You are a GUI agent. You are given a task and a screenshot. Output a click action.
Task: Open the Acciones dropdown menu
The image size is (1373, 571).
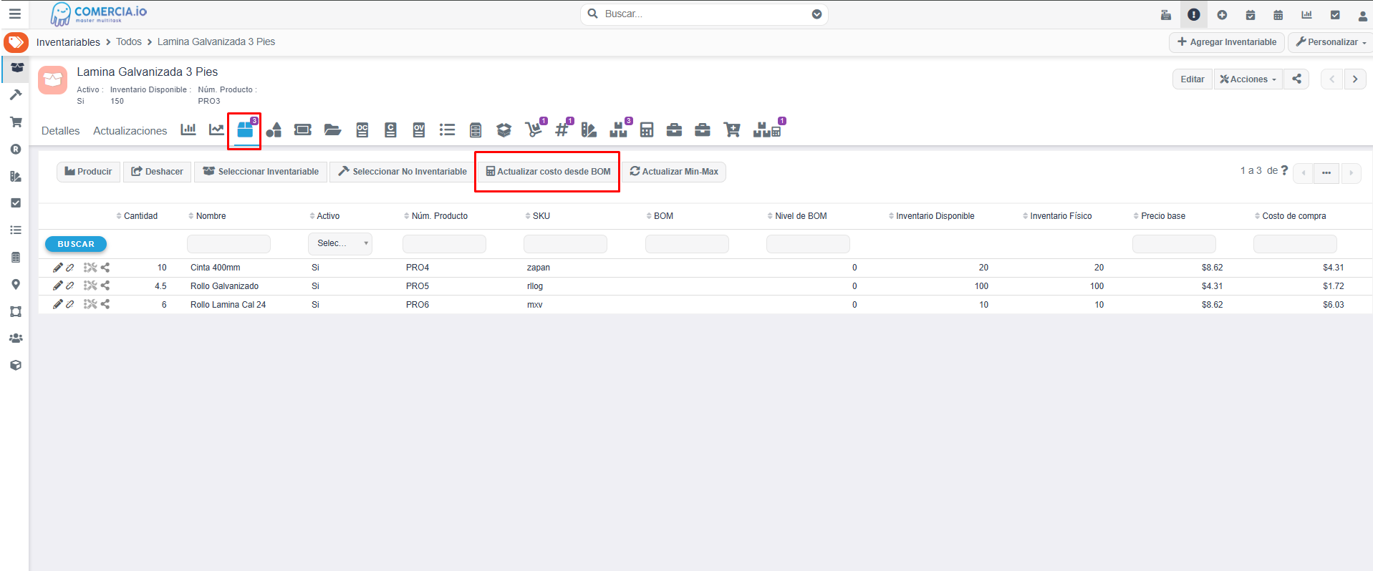(x=1248, y=79)
